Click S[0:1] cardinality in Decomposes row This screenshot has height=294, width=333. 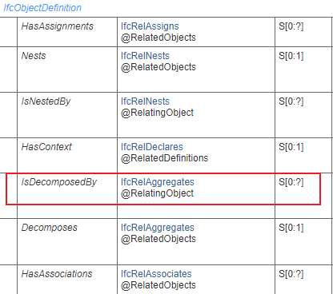[291, 228]
